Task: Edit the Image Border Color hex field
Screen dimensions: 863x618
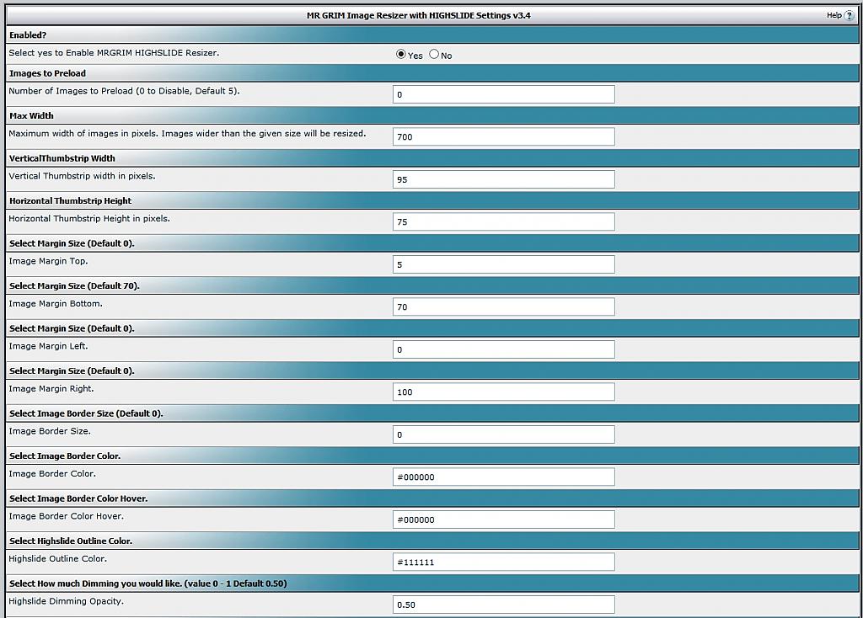Action: [504, 477]
